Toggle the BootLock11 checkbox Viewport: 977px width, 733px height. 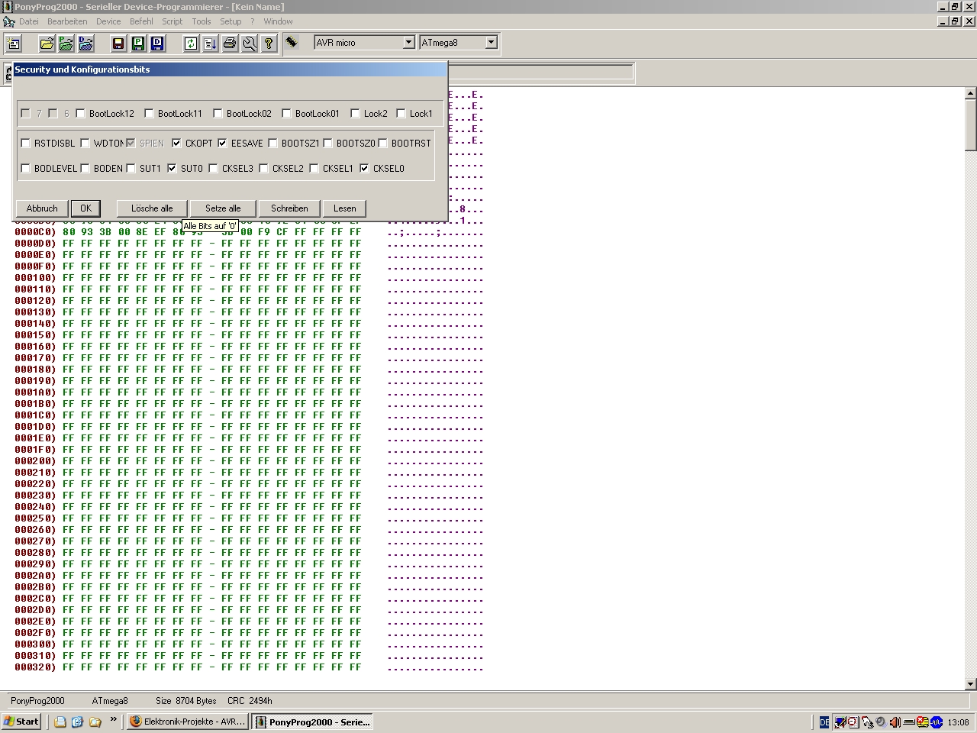(x=149, y=114)
